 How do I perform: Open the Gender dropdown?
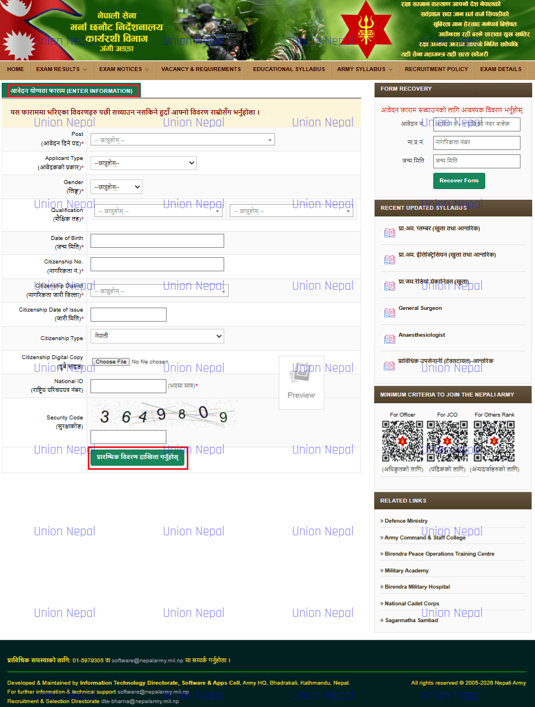click(117, 187)
